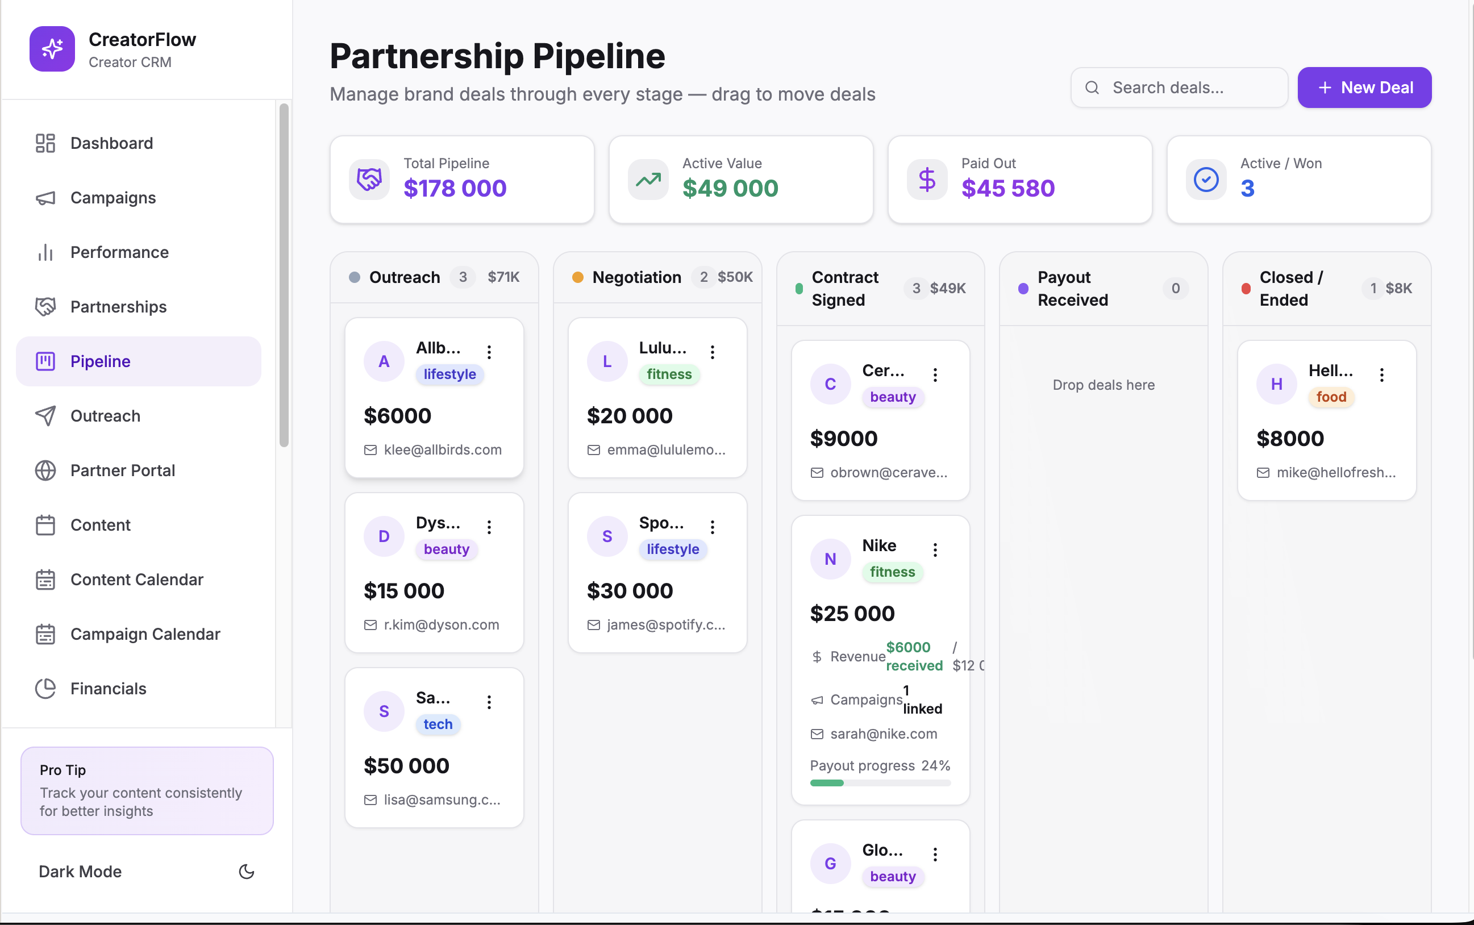Open Samsung deal options menu
1474x925 pixels.
tap(489, 702)
